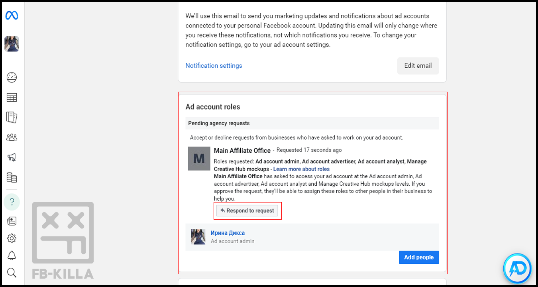Click the Meta logo in the sidebar
Image resolution: width=538 pixels, height=287 pixels.
[12, 16]
